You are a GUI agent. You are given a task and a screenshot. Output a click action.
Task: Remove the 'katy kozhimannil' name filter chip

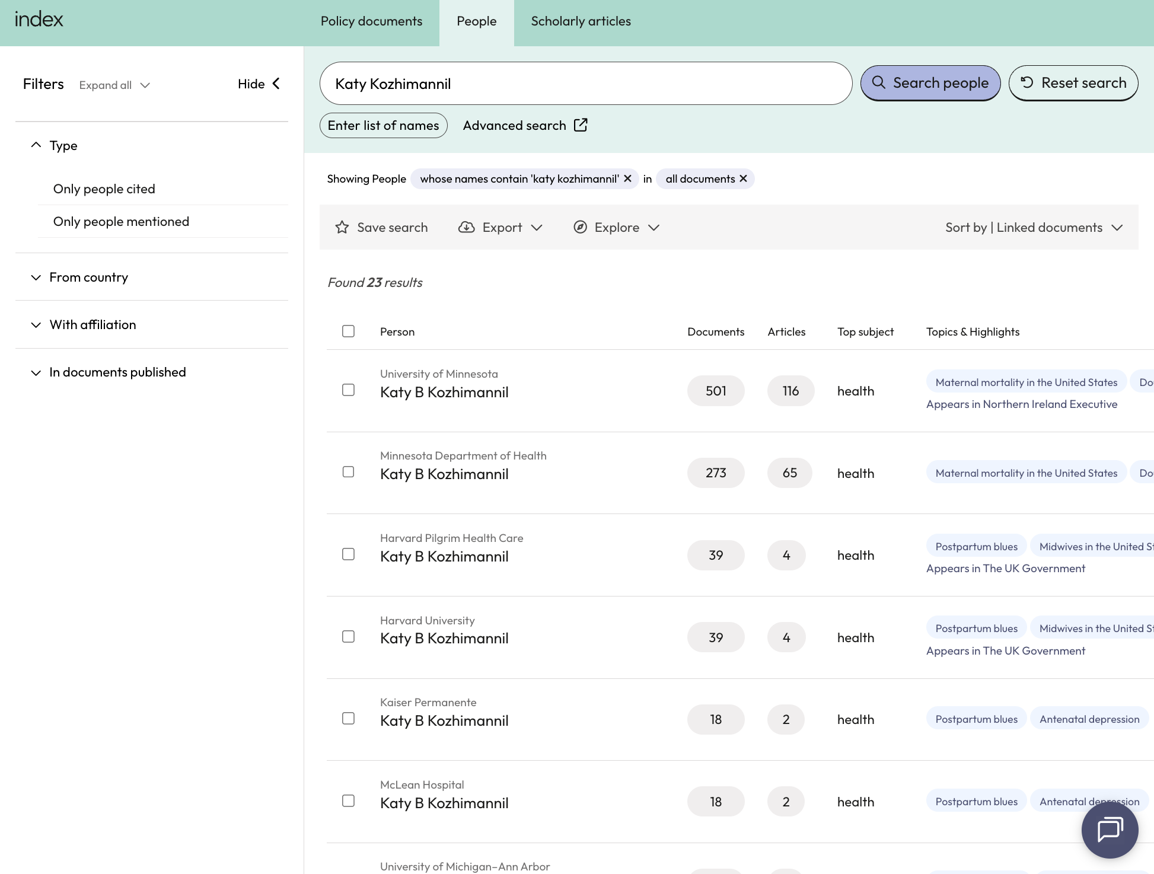pos(627,178)
